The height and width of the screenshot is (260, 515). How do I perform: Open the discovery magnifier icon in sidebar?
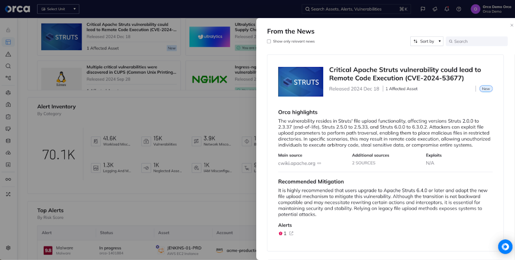8,66
